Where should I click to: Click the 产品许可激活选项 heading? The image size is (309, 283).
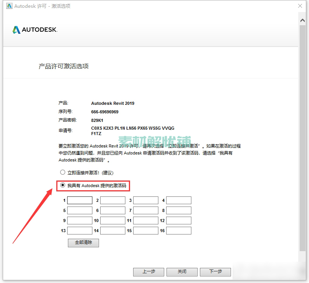coord(63,66)
